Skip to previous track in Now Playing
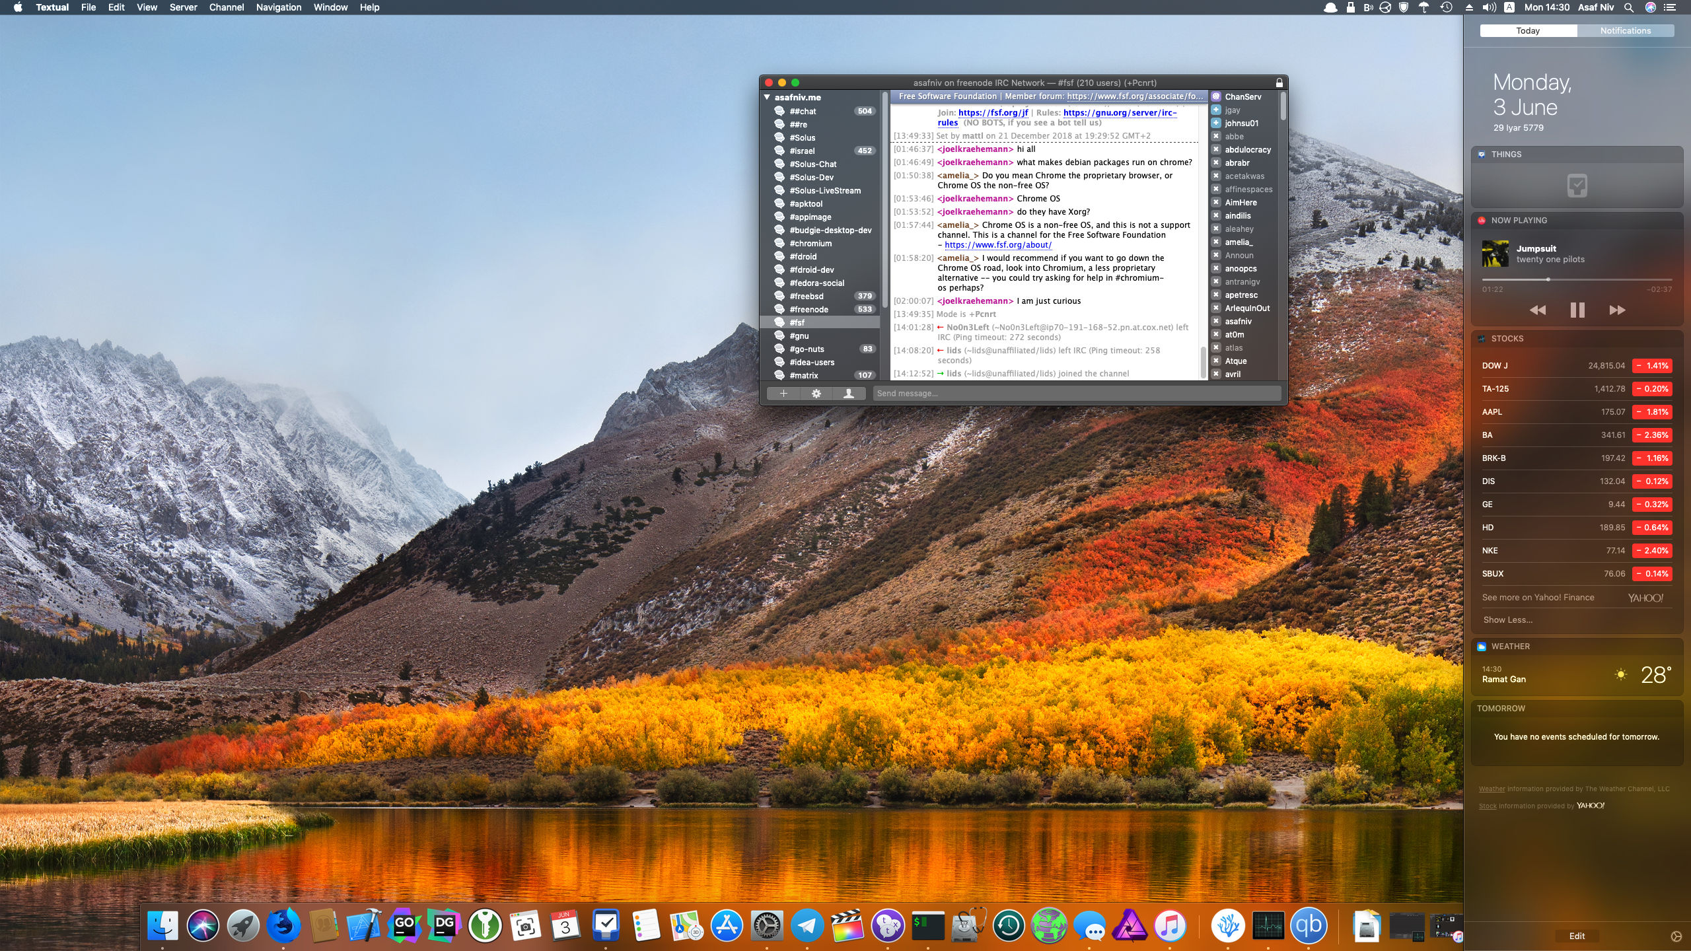The image size is (1691, 951). [x=1538, y=310]
